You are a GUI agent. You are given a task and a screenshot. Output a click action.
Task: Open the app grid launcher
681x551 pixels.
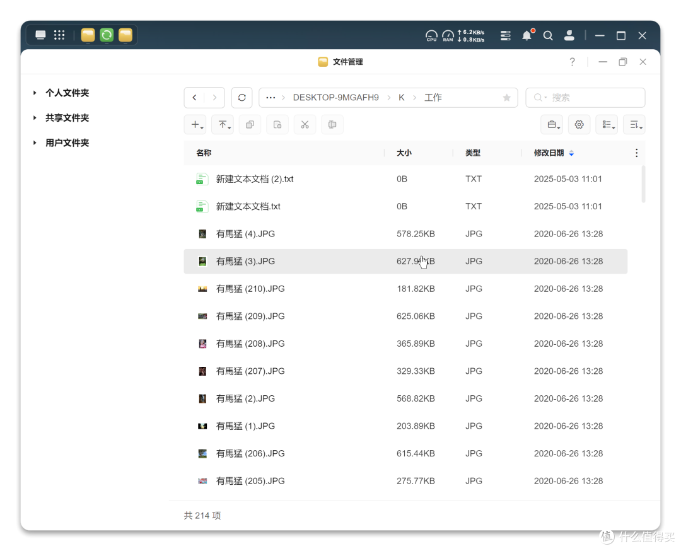[59, 35]
